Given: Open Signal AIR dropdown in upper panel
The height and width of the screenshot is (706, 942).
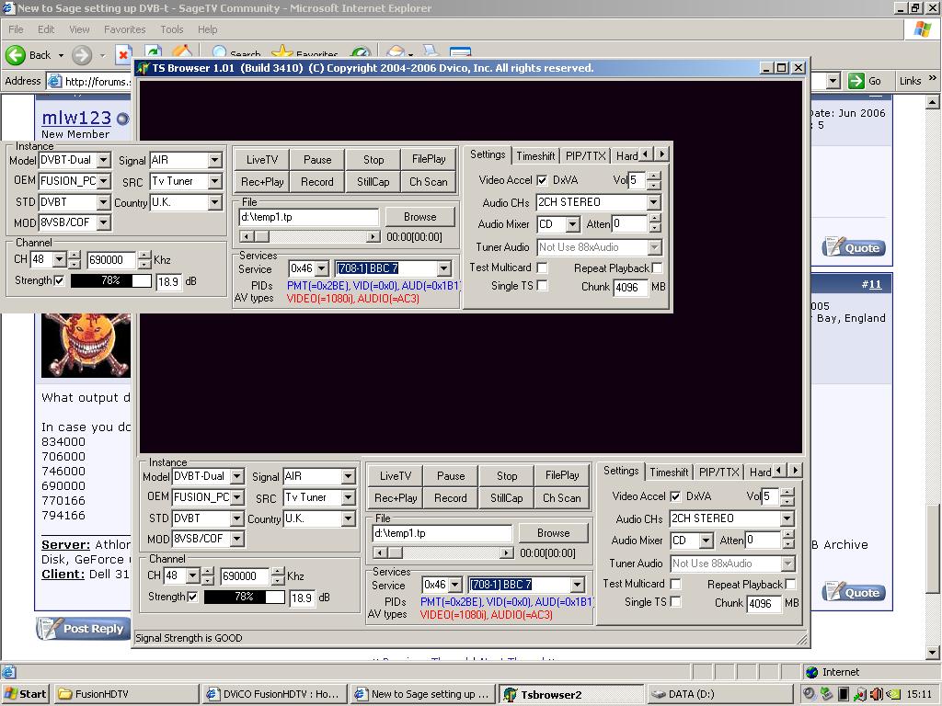Looking at the screenshot, I should (214, 160).
